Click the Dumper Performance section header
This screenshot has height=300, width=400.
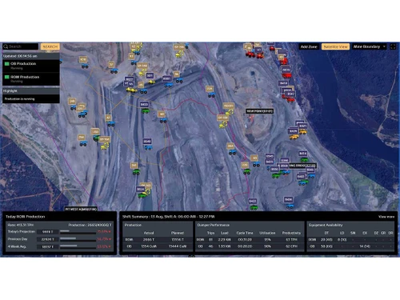[x=213, y=225]
